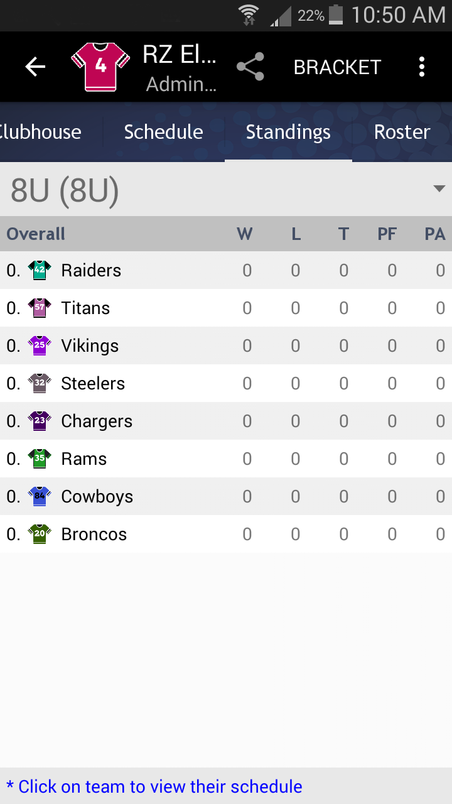Tap the Vikings purple jersey icon
Viewport: 452px width, 804px height.
click(40, 345)
